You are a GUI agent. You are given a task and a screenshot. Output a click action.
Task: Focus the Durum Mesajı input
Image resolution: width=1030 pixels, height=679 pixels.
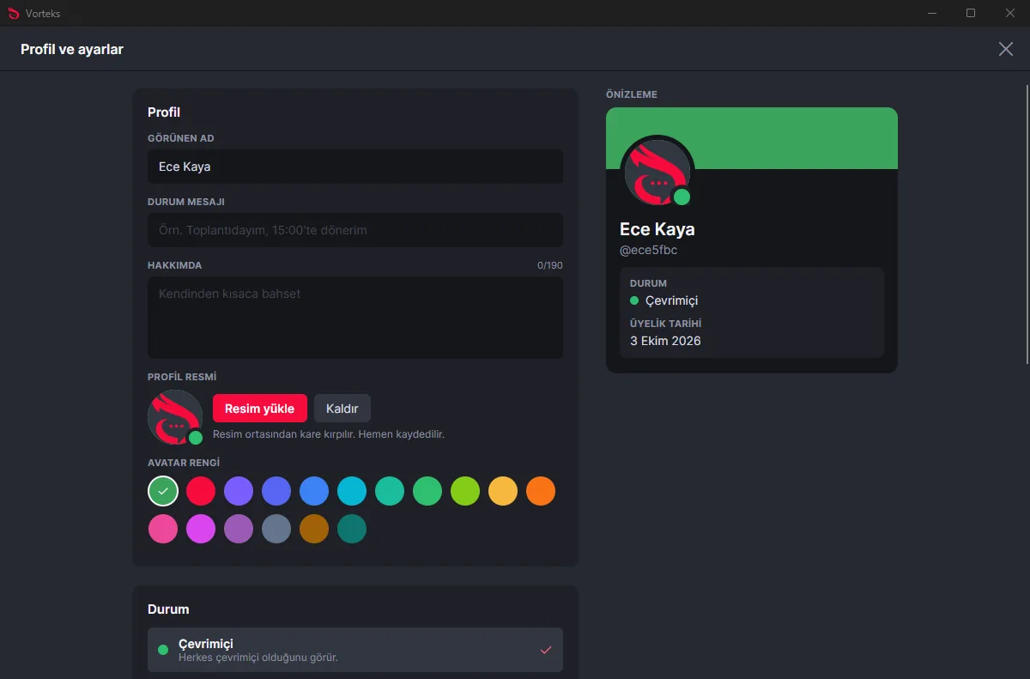pos(355,230)
